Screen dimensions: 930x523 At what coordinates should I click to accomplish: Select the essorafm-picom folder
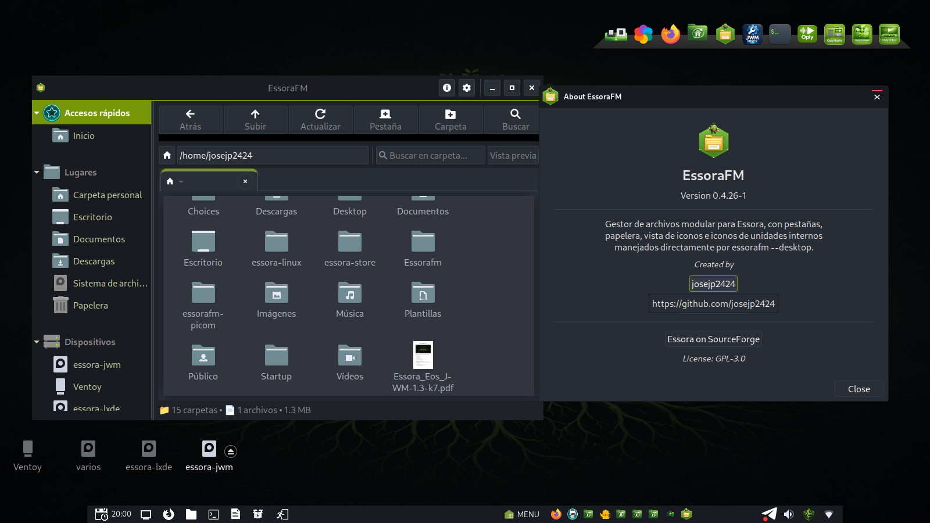[203, 306]
